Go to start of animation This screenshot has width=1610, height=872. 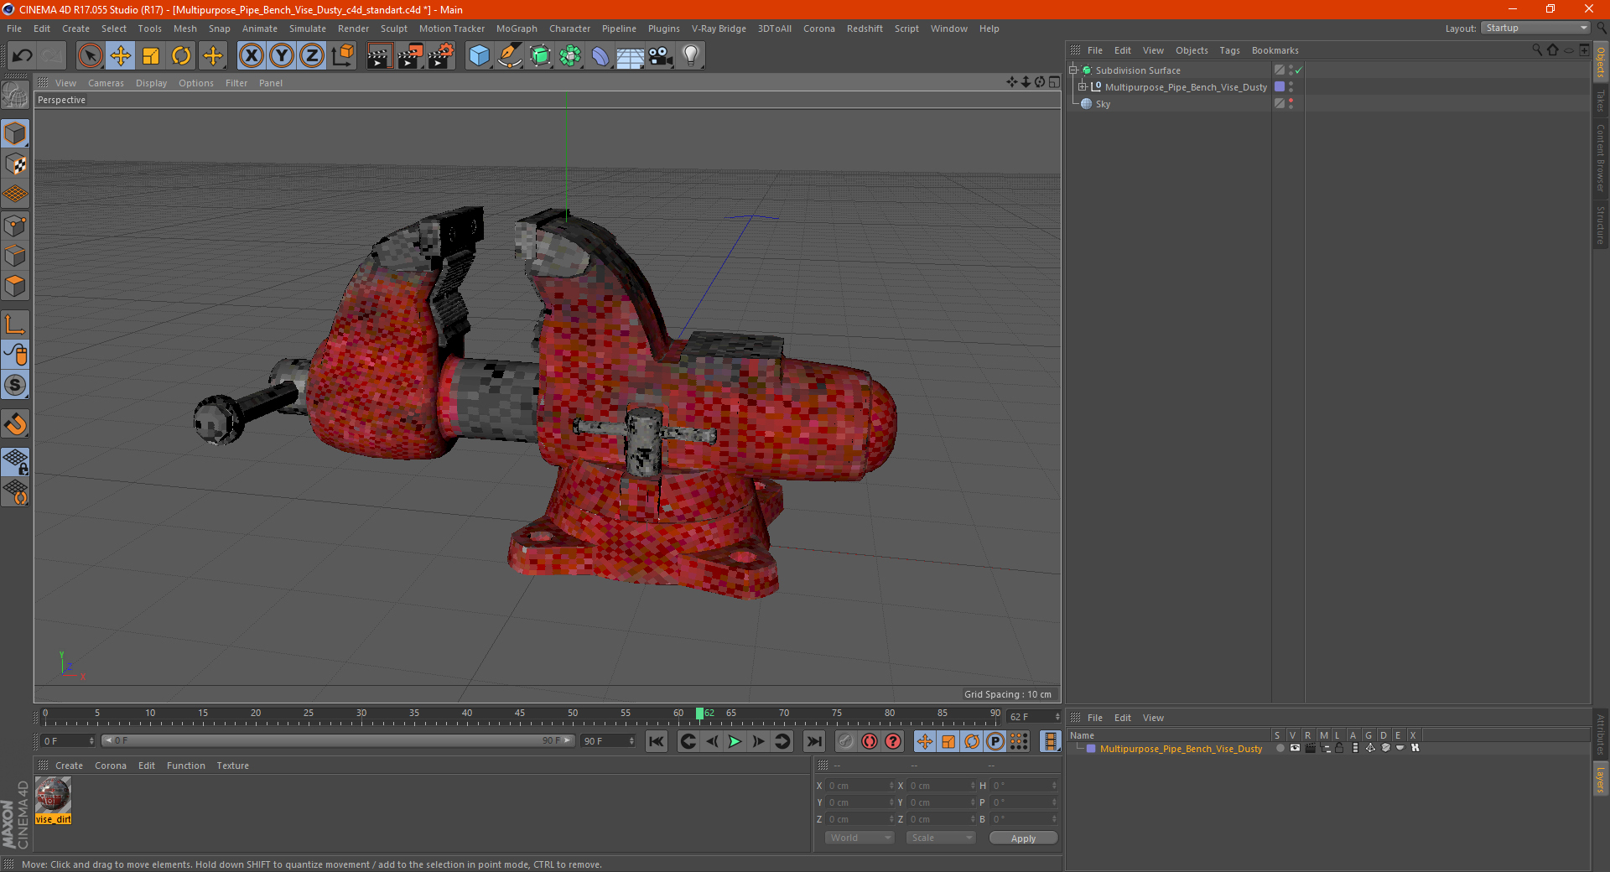coord(657,741)
